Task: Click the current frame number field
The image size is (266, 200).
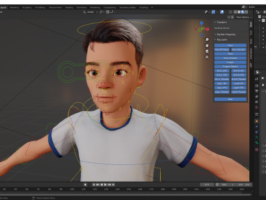Action: [x=207, y=184]
